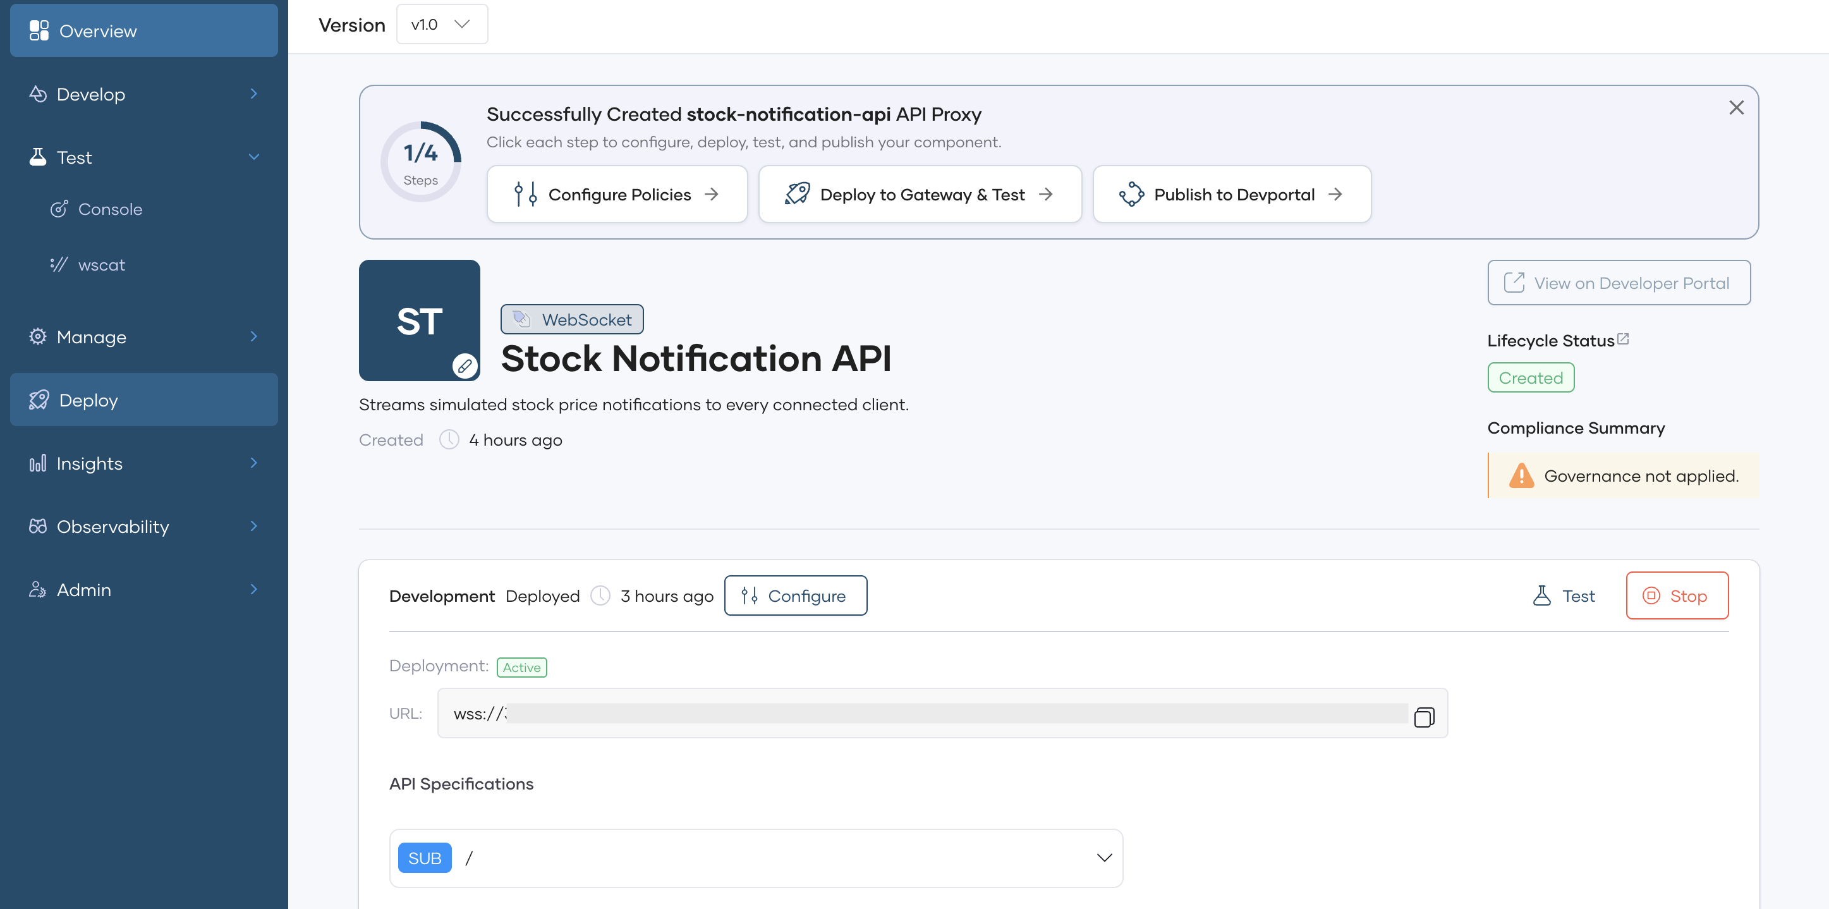Click the ST API thumbnail
Viewport: 1829px width, 909px height.
pos(419,320)
